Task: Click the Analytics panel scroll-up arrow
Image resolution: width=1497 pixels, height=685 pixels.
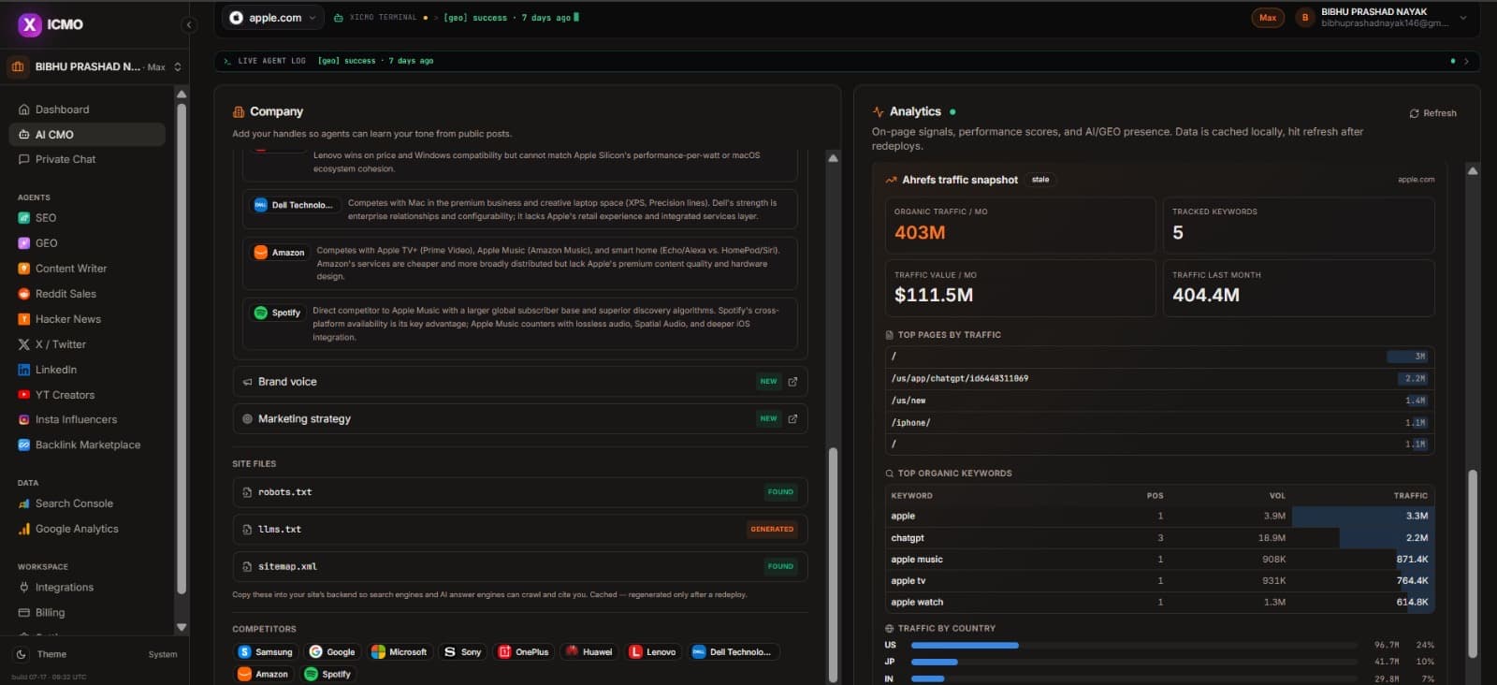Action: pos(1473,171)
